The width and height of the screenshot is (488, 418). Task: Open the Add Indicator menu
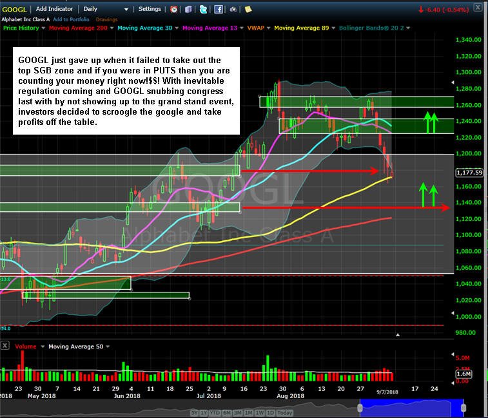coord(54,9)
